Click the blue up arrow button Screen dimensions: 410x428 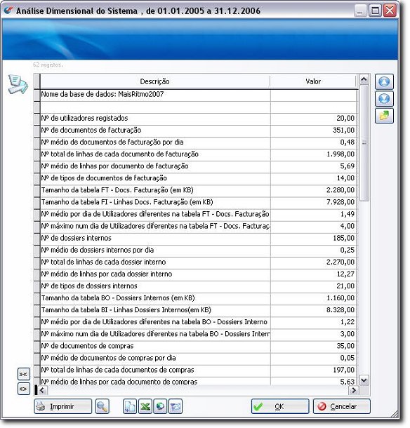[x=384, y=81]
